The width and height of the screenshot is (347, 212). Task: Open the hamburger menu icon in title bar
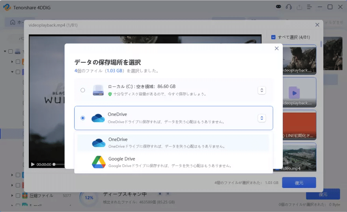[x=310, y=7]
